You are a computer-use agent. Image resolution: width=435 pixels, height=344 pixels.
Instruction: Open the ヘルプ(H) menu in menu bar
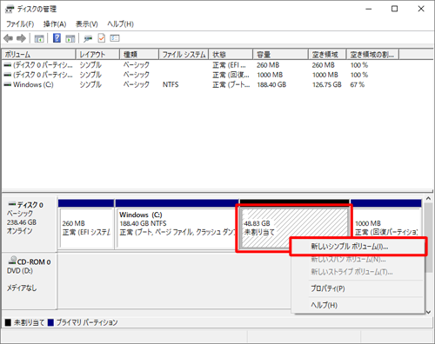pos(120,24)
